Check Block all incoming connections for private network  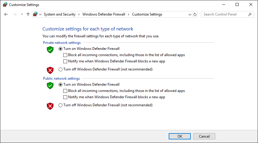point(65,55)
